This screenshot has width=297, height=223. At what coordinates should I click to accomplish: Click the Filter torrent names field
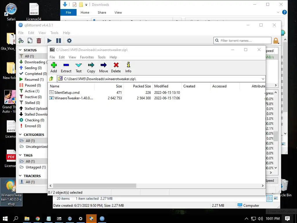(242, 41)
